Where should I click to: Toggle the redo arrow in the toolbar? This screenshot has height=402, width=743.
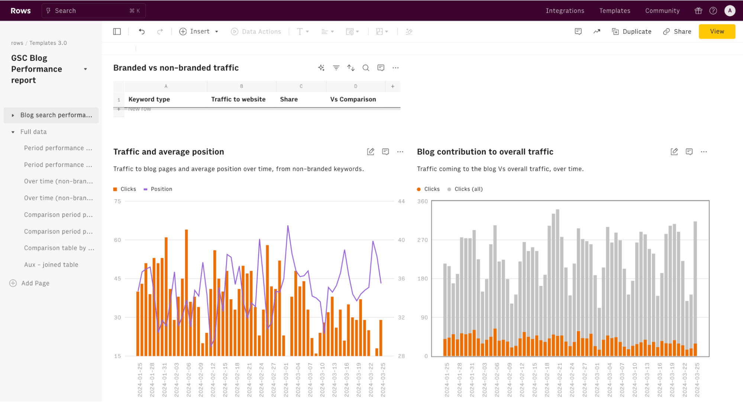coord(159,31)
